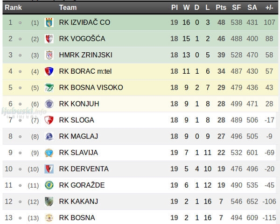Select the RK BOSNA VISOKO green logo
280x224 pixels.
[x=49, y=88]
